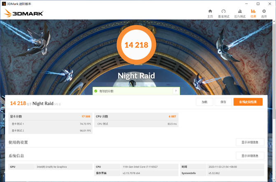The width and height of the screenshot is (276, 182).
Task: Select the graphics score (显卡分数) header row
Action: click(50, 117)
